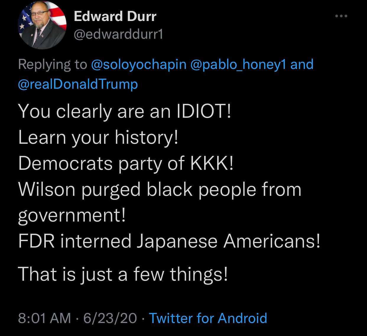Click the Twitter for Android source link

click(208, 318)
